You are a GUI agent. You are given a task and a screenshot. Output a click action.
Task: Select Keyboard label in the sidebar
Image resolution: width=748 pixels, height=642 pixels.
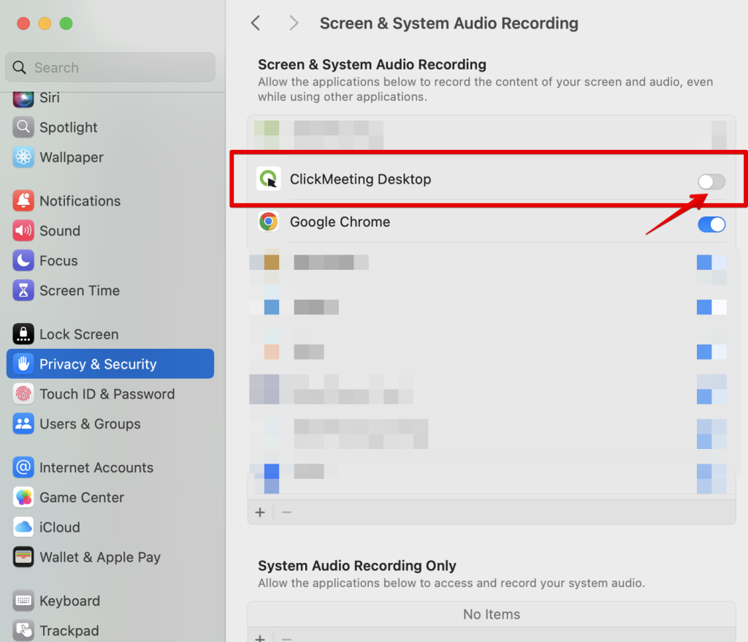(x=69, y=601)
